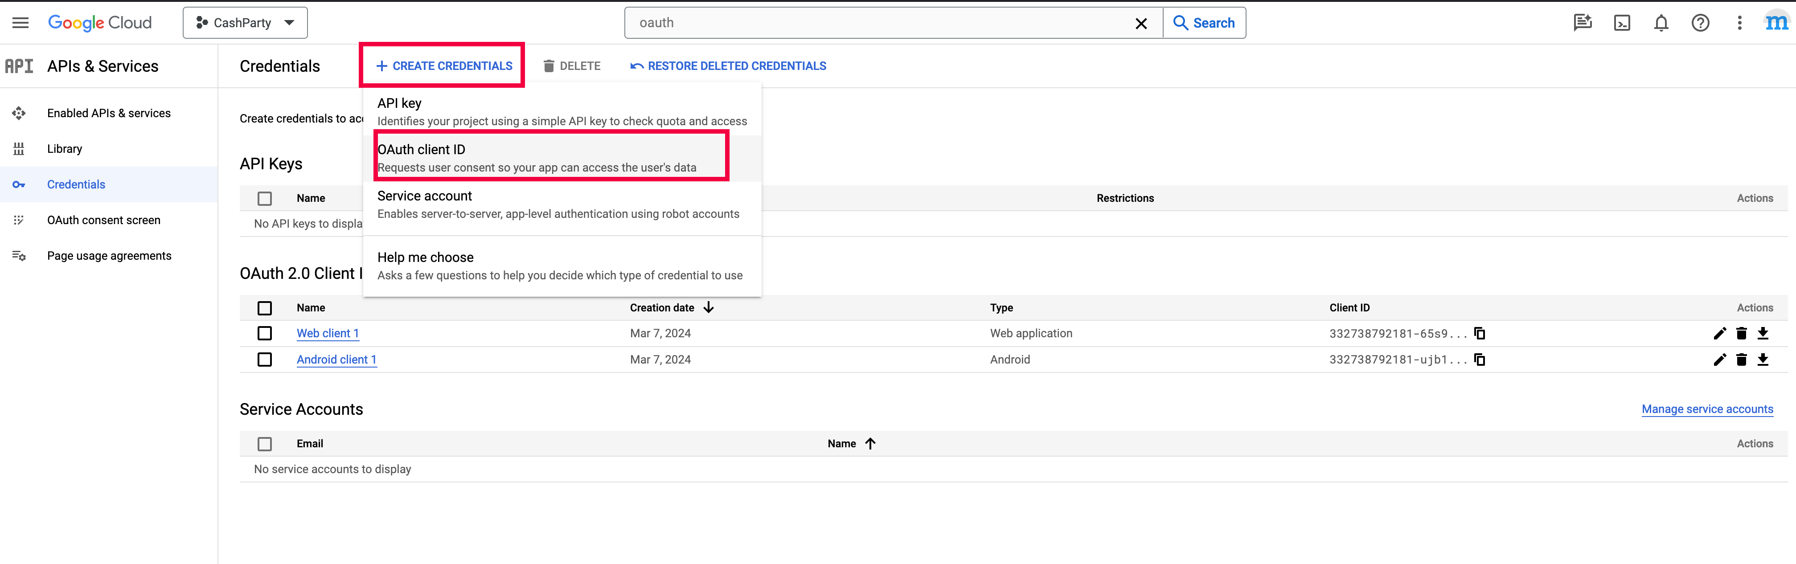Toggle the OAuth clients select-all checkbox
Screen dimensions: 1796x564
point(265,307)
